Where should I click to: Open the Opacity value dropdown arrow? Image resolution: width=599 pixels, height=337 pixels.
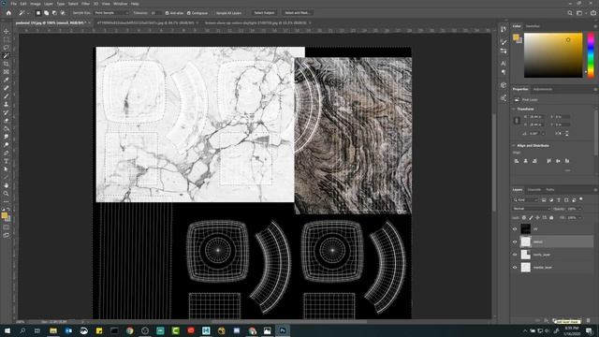[x=579, y=209]
